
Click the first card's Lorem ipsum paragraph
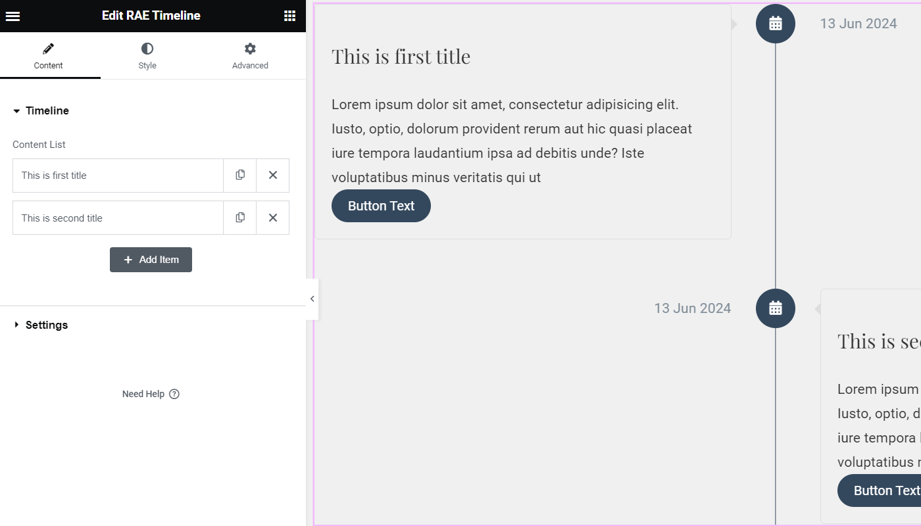click(512, 141)
